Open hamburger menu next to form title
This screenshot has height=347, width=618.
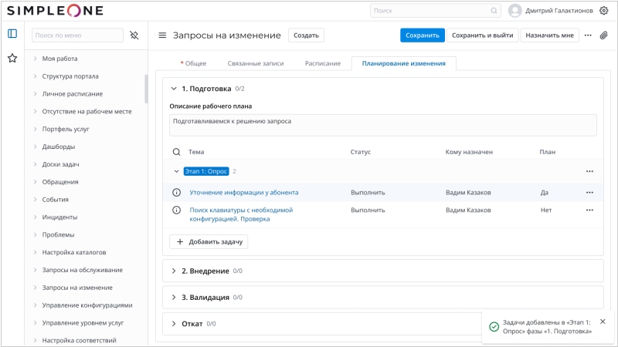tap(162, 35)
